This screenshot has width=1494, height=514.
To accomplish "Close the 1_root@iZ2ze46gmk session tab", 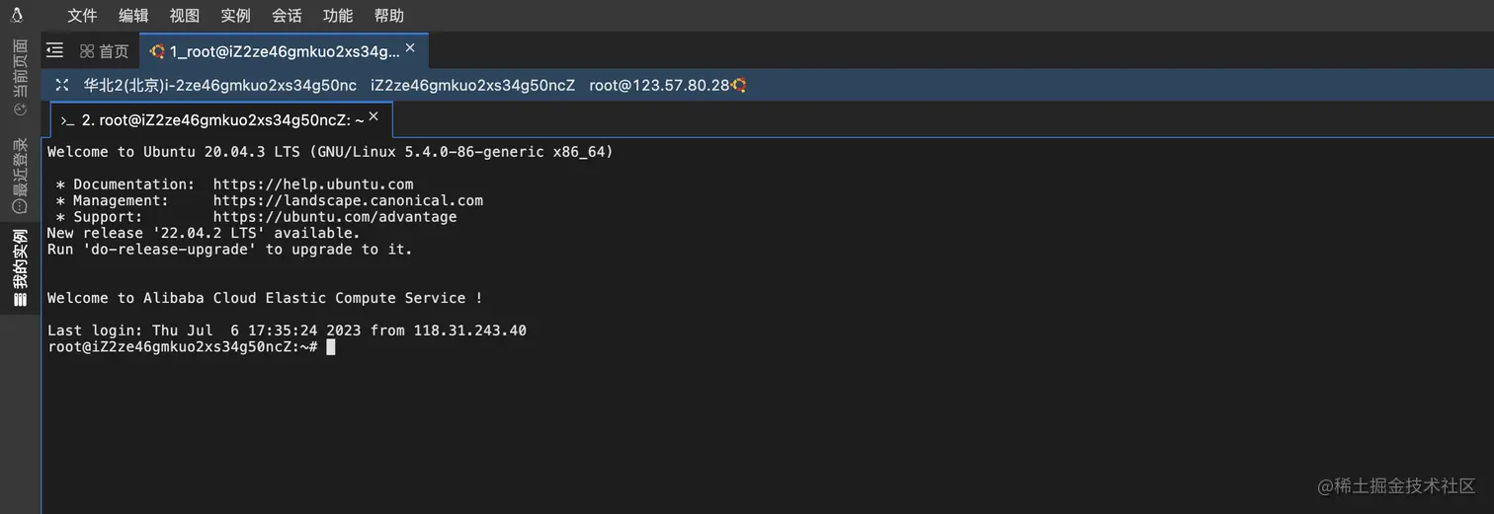I will [410, 47].
